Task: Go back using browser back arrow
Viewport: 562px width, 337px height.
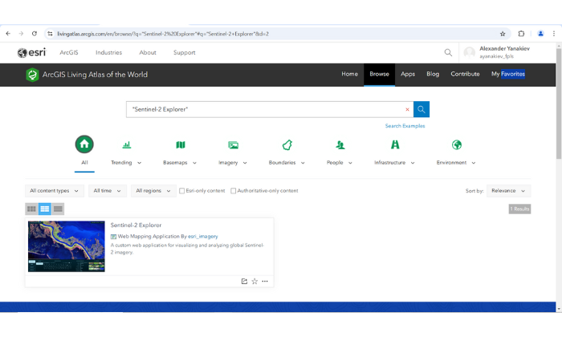Action: (8, 34)
